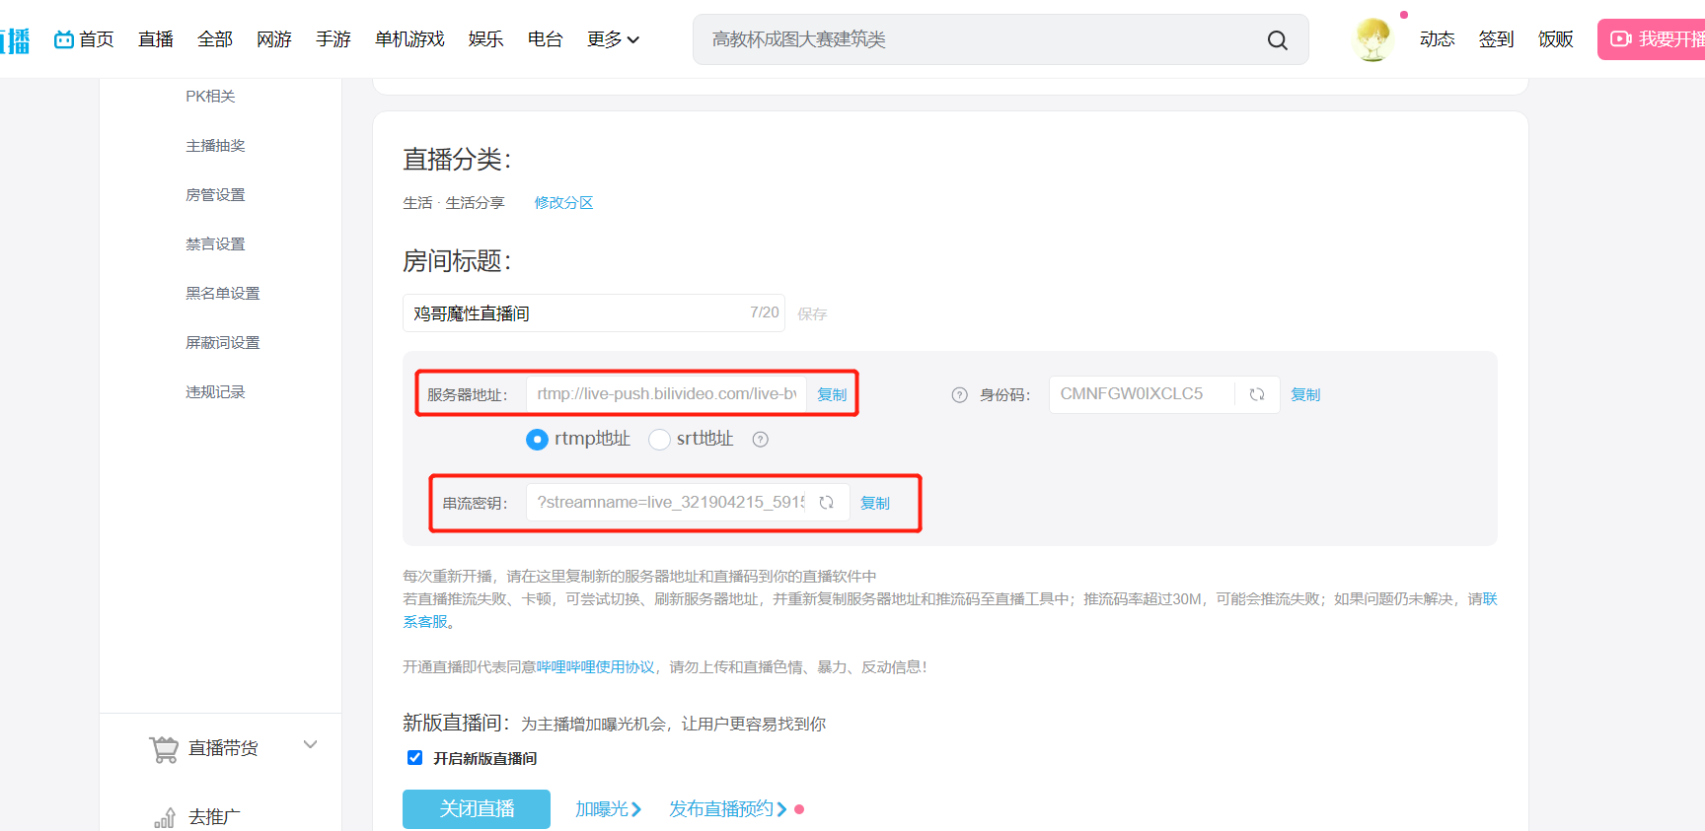Click the room title input field

(x=577, y=313)
